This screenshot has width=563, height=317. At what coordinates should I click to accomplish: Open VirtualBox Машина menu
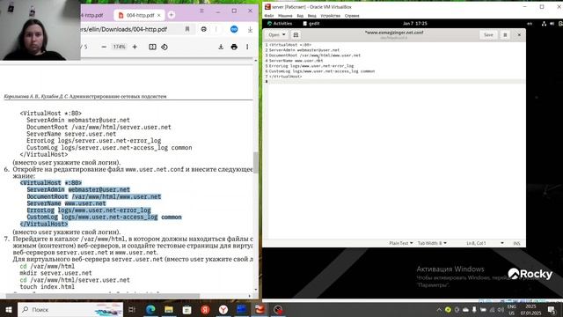285,16
